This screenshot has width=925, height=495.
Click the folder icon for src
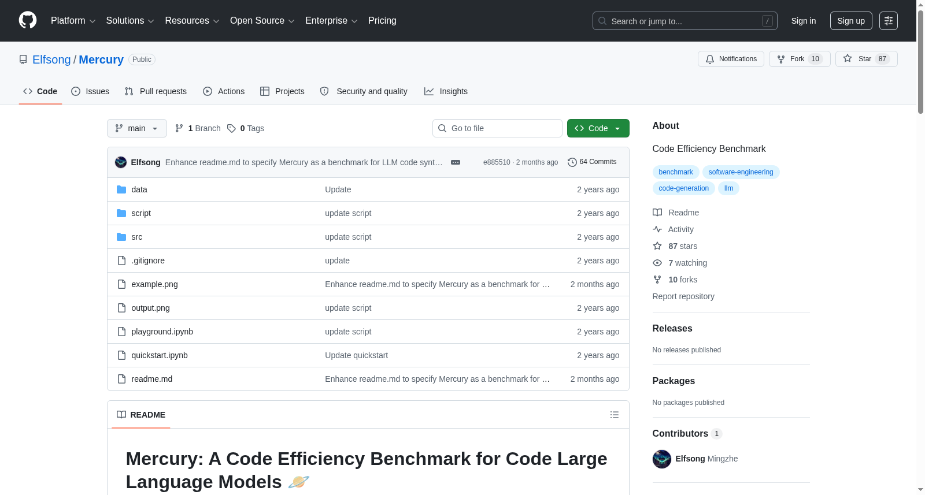[121, 237]
